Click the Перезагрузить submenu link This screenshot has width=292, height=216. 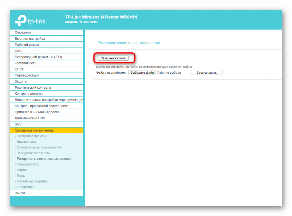[x=28, y=164]
